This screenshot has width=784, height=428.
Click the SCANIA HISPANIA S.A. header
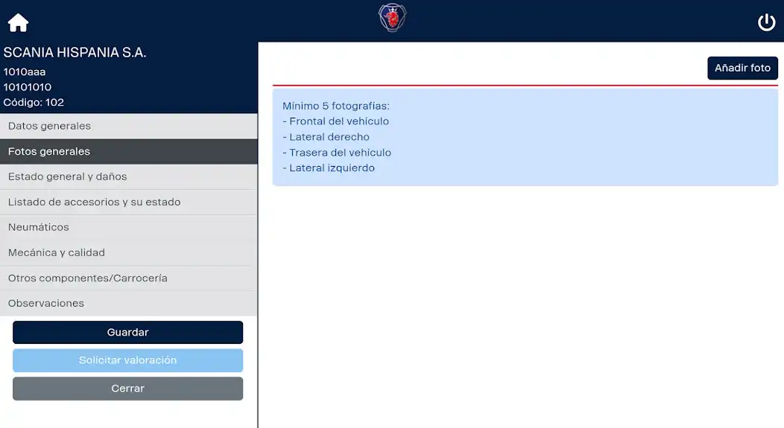75,52
